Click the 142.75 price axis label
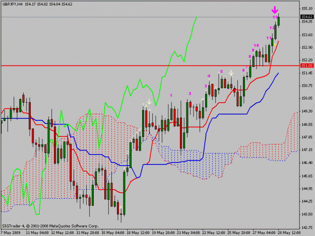Viewport: 315px width, 236px height. click(x=306, y=227)
